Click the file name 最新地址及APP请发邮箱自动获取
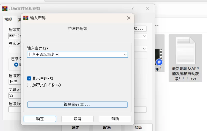Viewport: 207px width, 131px height. coord(185,74)
